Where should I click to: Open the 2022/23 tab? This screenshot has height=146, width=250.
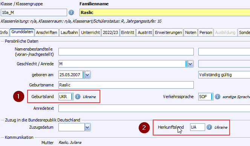click(110, 32)
